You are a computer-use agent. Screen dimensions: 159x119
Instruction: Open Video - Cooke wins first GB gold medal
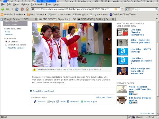tap(140, 41)
